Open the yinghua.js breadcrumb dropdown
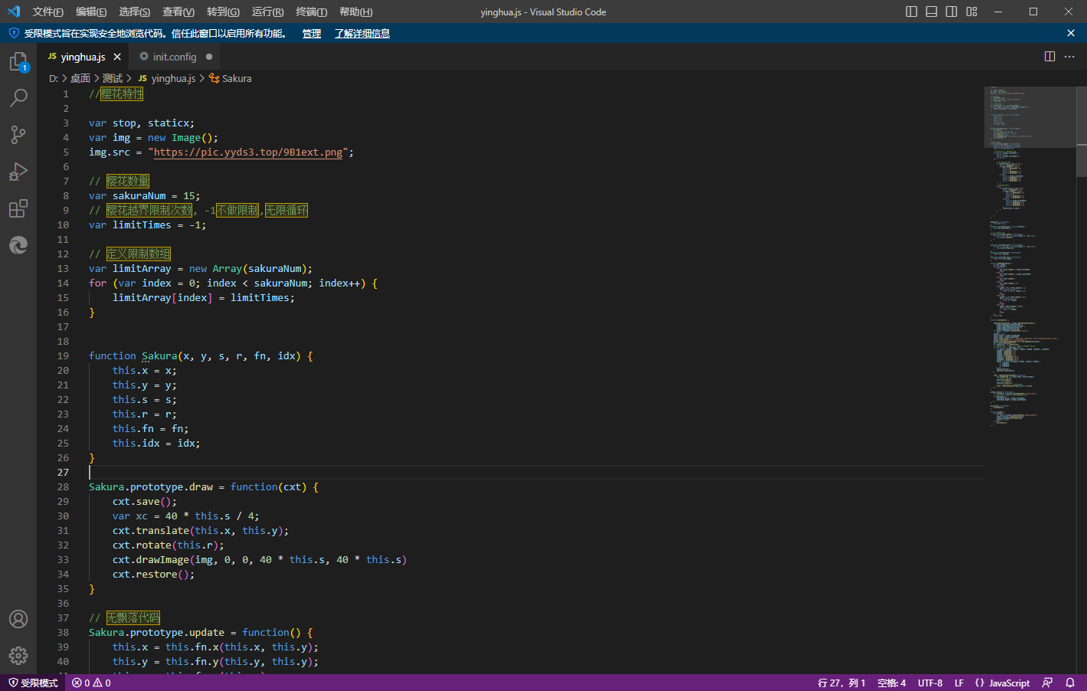1087x691 pixels. coord(166,78)
